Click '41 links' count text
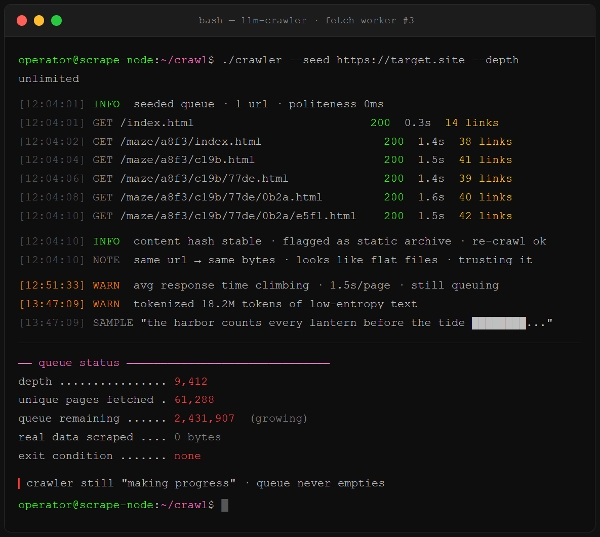The image size is (600, 537). 486,160
